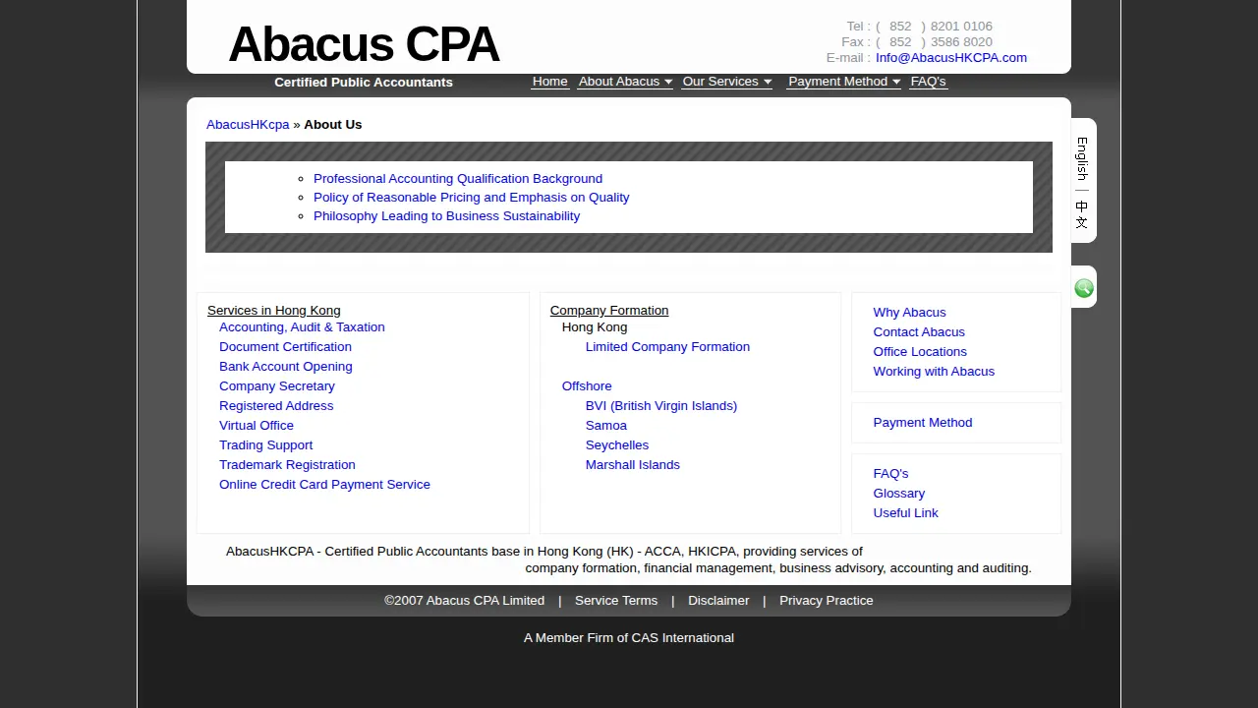
Task: Switch language to English on side tab
Action: coord(1082,158)
